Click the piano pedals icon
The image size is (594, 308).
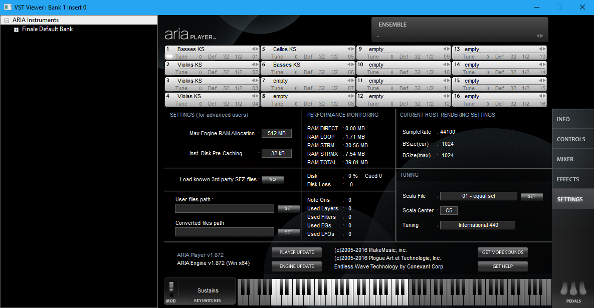click(x=573, y=289)
